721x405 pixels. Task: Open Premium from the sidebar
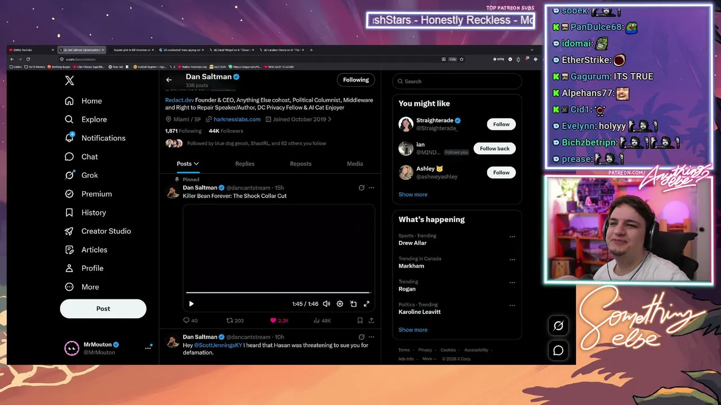click(x=88, y=193)
